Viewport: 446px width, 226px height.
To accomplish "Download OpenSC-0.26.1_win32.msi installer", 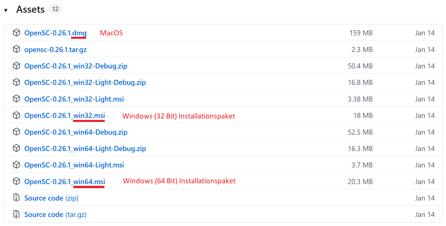I will tap(65, 115).
